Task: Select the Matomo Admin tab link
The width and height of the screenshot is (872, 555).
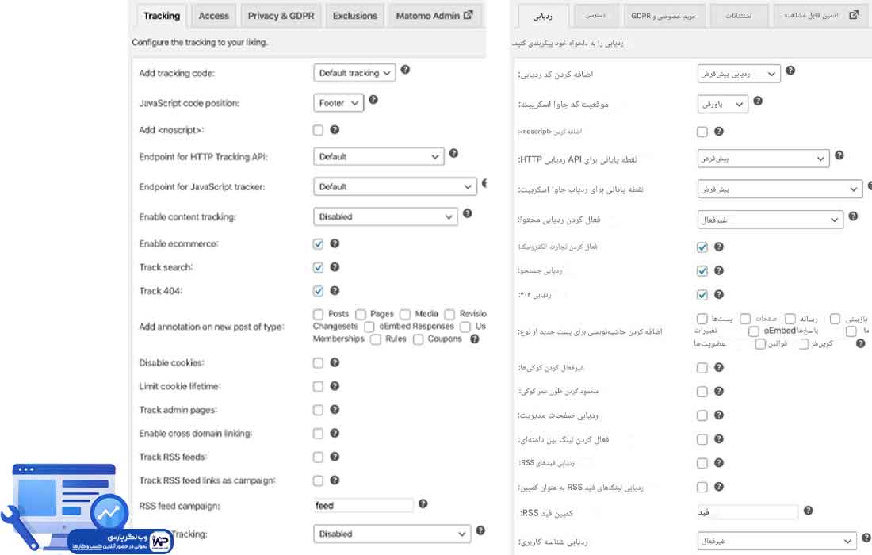Action: coord(429,15)
